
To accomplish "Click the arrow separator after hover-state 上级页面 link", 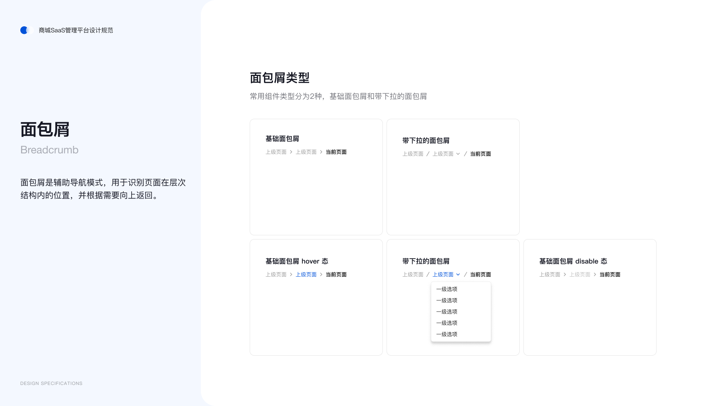I will 321,274.
